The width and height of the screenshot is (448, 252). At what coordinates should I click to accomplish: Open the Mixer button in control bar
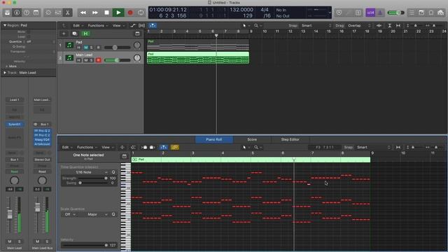coord(58,13)
